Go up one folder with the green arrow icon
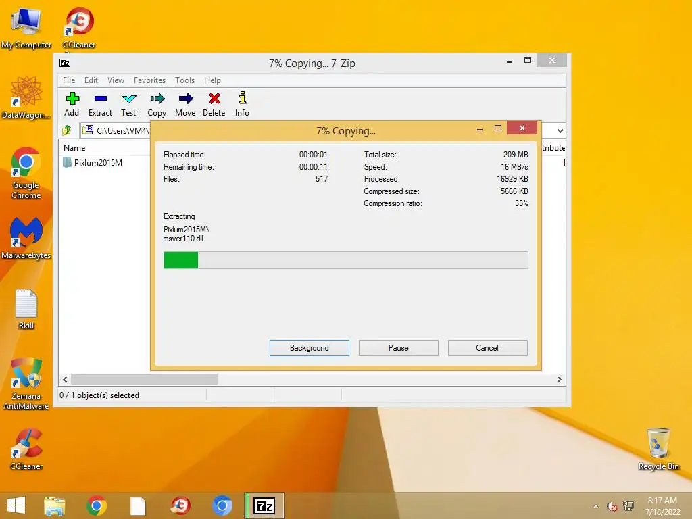This screenshot has width=692, height=519. [x=67, y=130]
